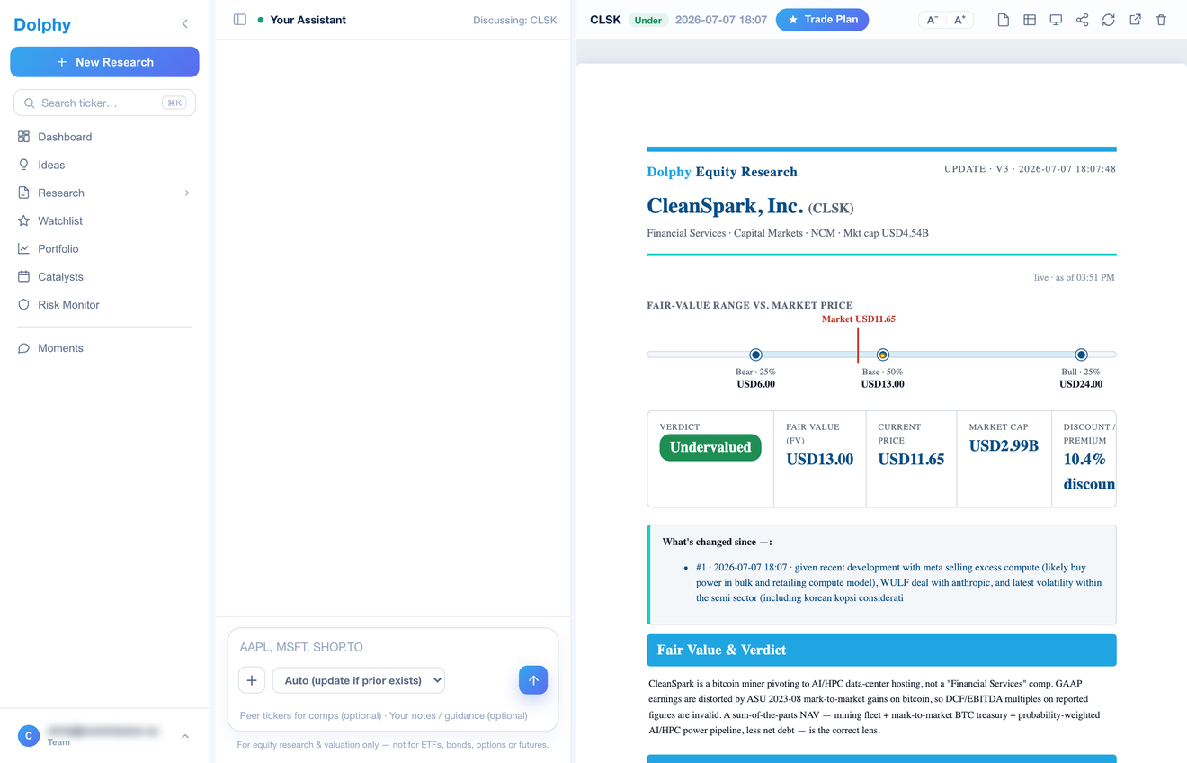Click the Your Assistant header title
1187x763 pixels.
(308, 20)
